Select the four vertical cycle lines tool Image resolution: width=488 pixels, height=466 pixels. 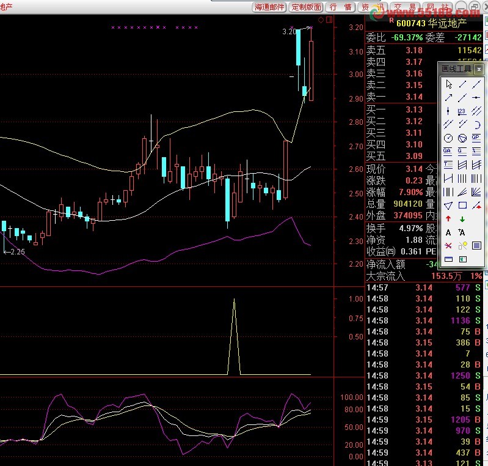point(462,179)
